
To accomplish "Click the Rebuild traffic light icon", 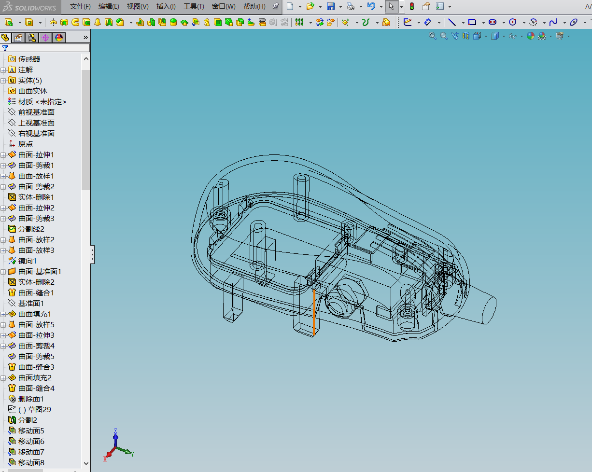I will (x=412, y=6).
